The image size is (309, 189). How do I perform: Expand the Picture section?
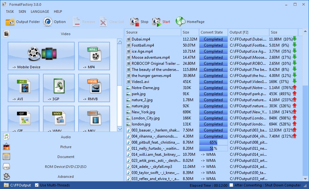point(66,147)
